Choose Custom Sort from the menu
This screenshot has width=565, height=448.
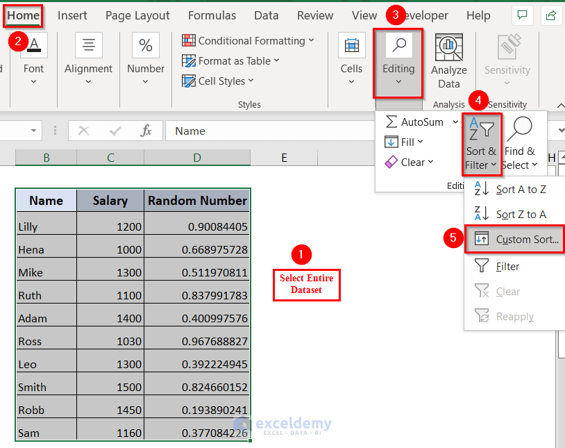coord(526,240)
